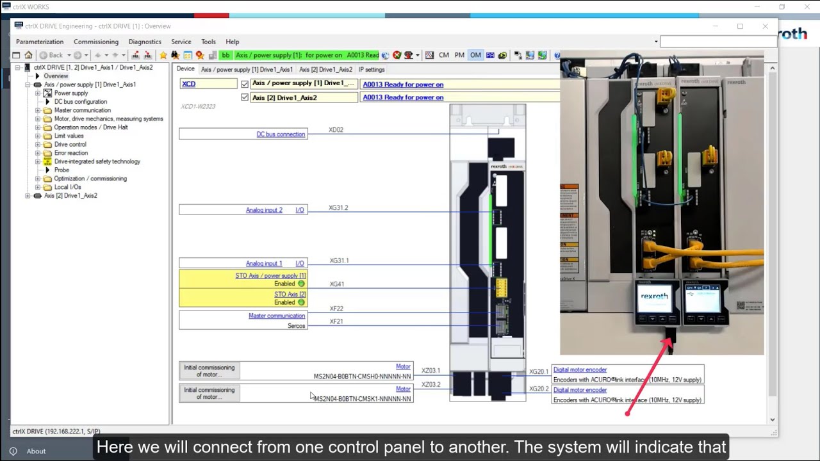The width and height of the screenshot is (820, 461).
Task: Collapse the ctrlX DRIVE root node
Action: [17, 67]
